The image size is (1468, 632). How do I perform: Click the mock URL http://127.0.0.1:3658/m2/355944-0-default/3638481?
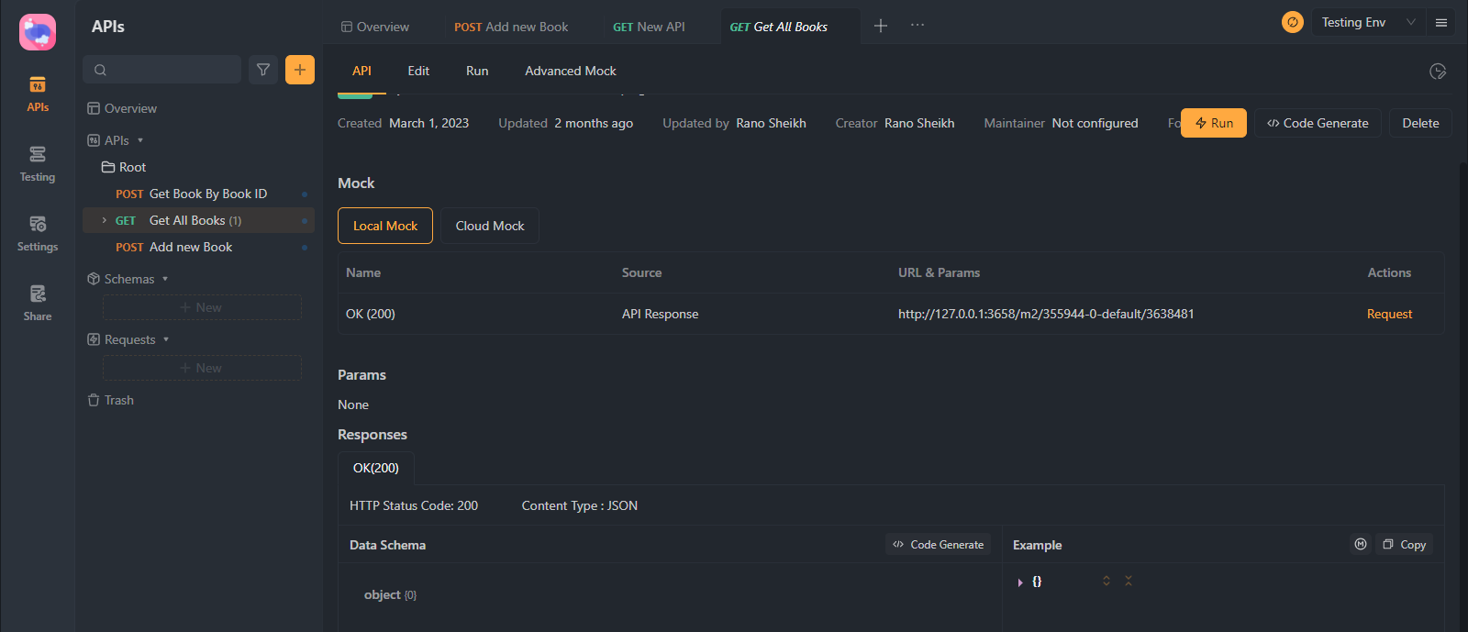click(1046, 314)
